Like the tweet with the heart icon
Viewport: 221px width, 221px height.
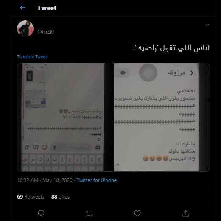coord(137,213)
